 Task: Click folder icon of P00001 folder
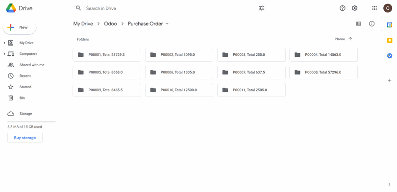[81, 55]
